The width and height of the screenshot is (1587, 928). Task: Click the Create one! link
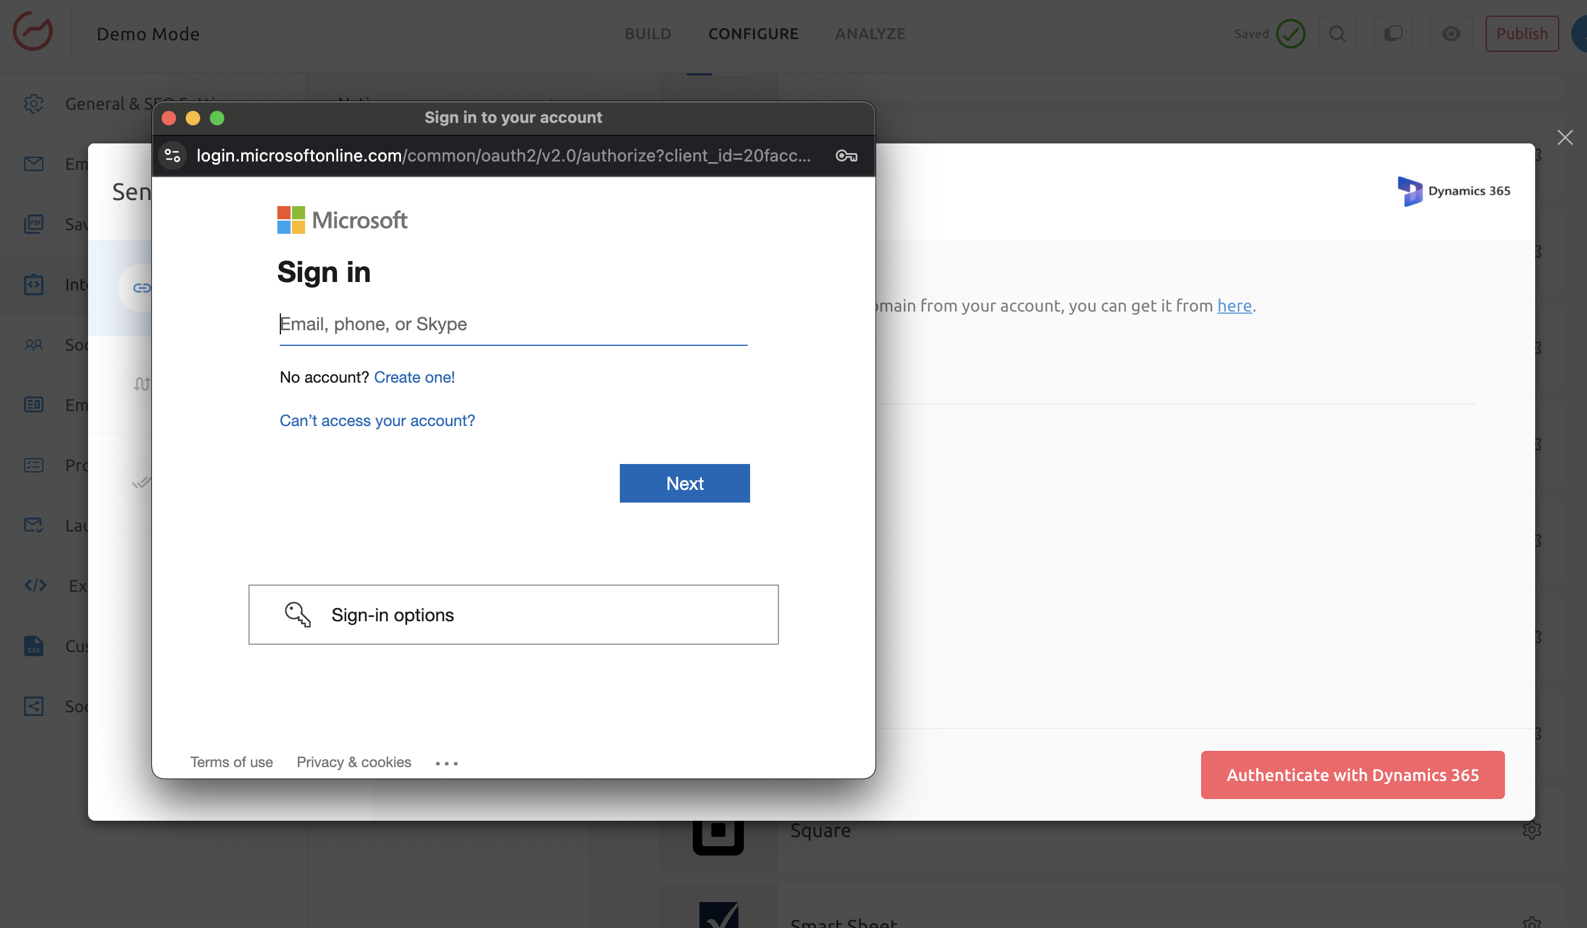click(414, 377)
